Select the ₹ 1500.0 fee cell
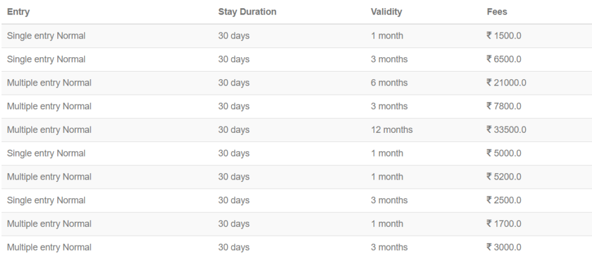 pos(504,36)
